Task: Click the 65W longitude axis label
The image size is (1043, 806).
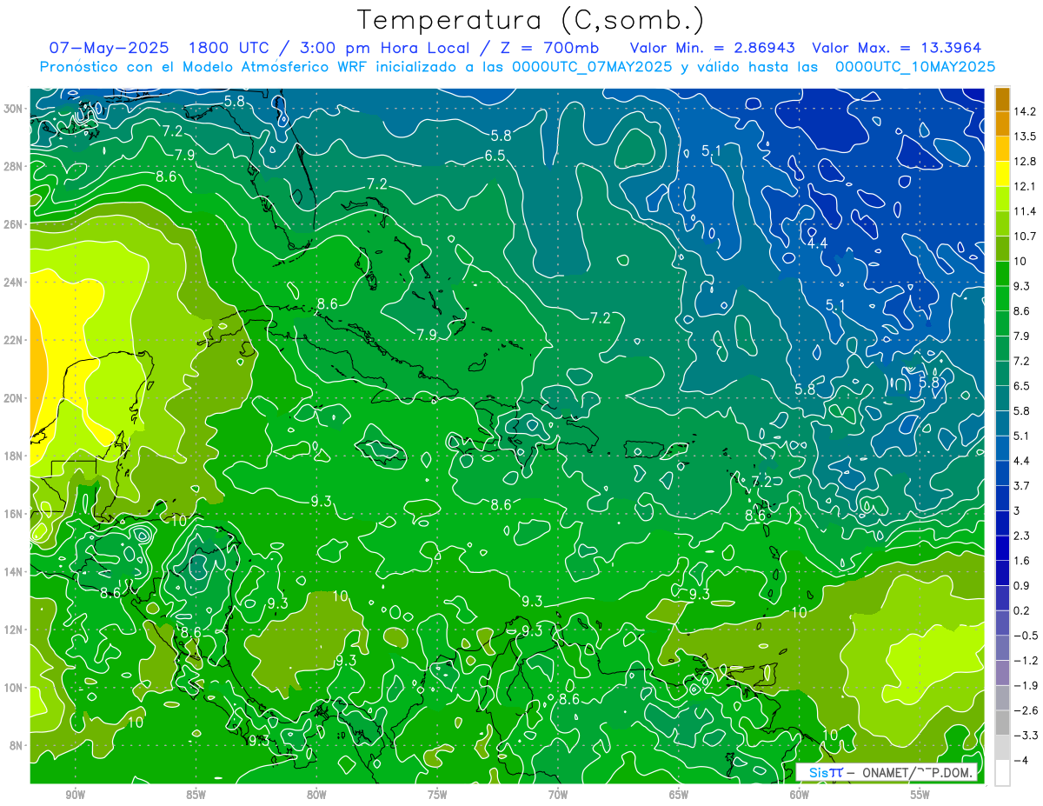Action: click(679, 795)
